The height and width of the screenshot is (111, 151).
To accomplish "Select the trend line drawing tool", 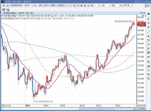I will (x=148, y=32).
